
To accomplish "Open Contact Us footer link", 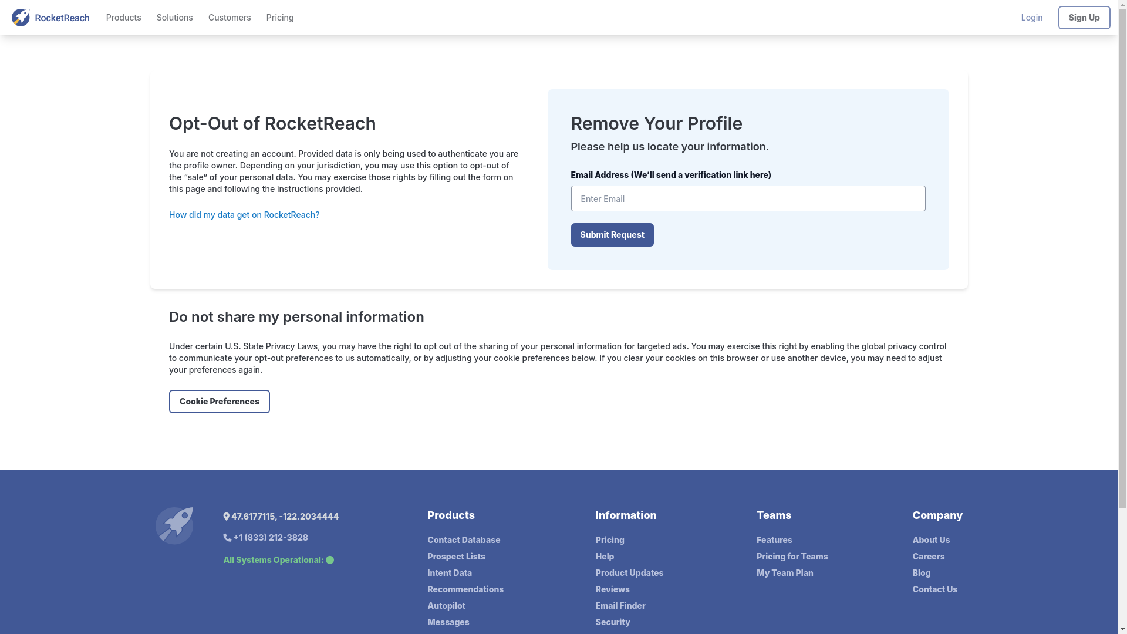I will 934,589.
